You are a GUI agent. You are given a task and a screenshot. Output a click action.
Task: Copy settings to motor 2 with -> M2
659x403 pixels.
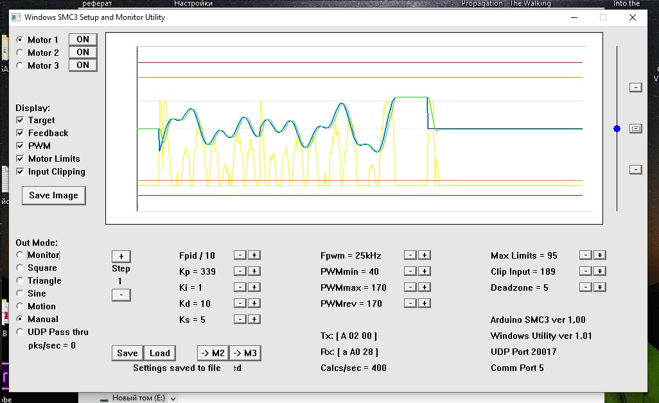tap(213, 353)
